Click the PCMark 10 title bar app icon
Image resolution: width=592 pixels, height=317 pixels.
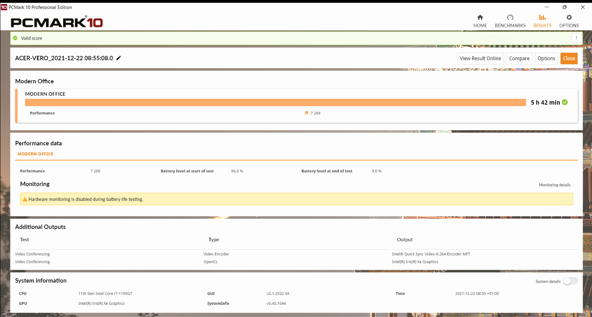pyautogui.click(x=4, y=7)
